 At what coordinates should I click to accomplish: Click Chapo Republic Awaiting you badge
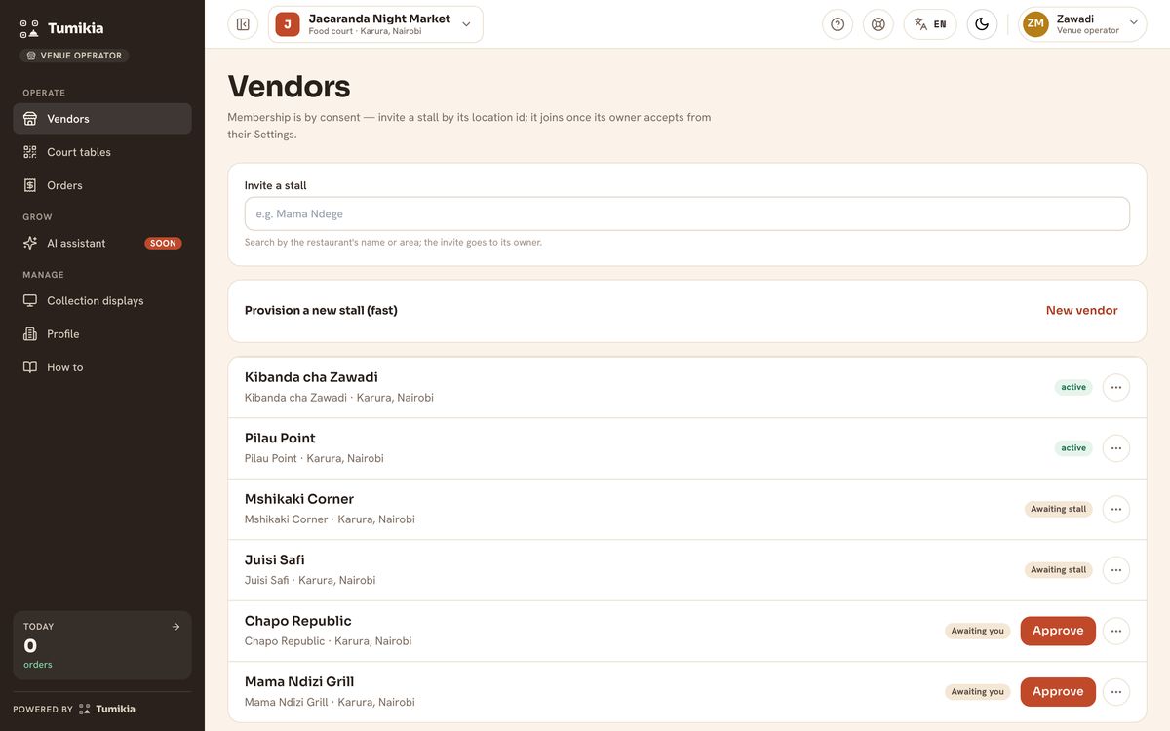click(x=977, y=631)
